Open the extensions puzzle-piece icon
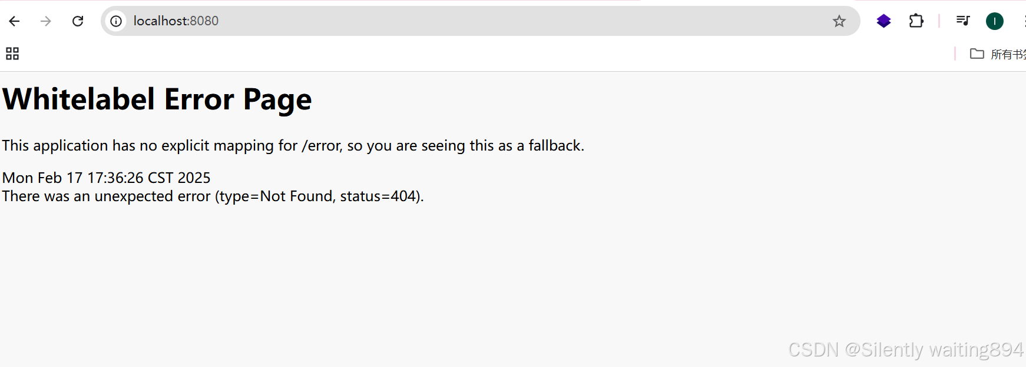 pyautogui.click(x=916, y=21)
